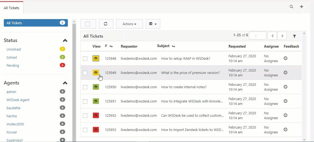
Task: Filter tickets by agent admin
Action: (11, 92)
